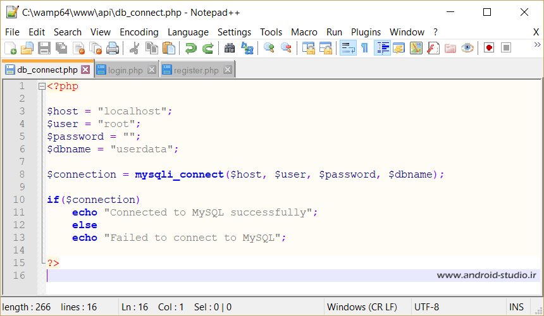
Task: Open Find using the binoculars icon
Action: point(230,48)
